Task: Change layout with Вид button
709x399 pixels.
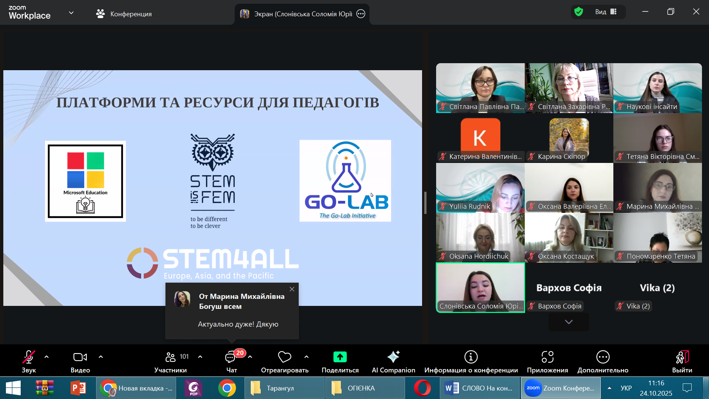Action: 606,12
